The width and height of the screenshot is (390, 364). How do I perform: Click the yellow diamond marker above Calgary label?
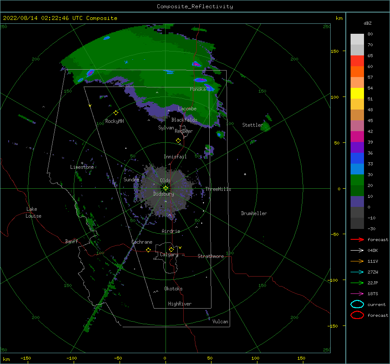[x=171, y=249]
